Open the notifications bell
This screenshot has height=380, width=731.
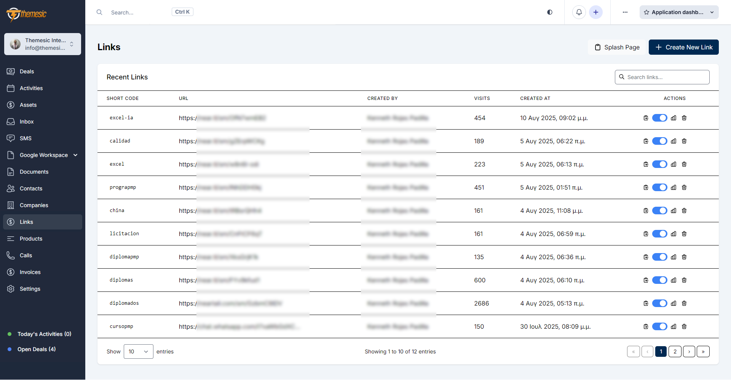pos(579,12)
